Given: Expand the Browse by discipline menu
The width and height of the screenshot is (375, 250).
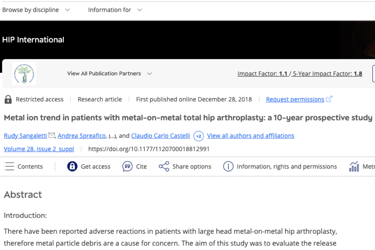Looking at the screenshot, I should [36, 10].
